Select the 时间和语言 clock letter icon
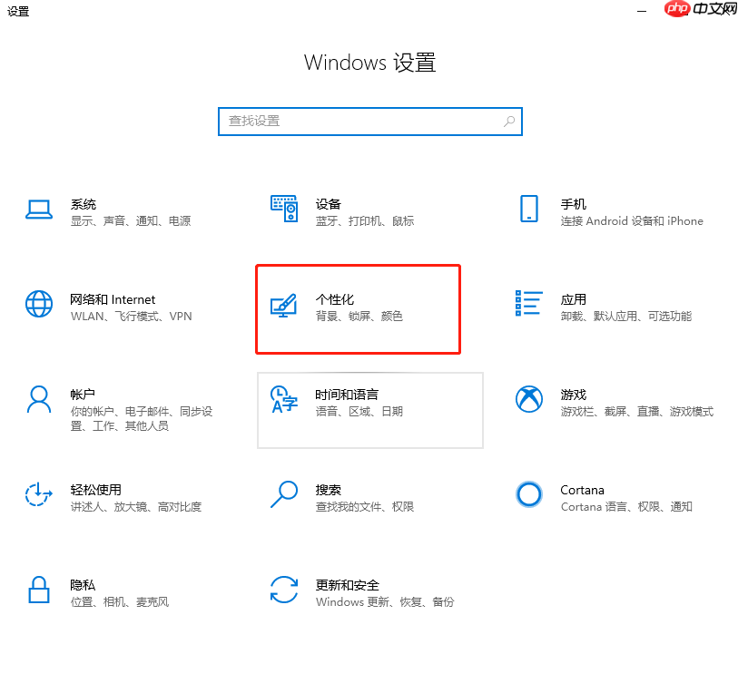 pos(284,399)
